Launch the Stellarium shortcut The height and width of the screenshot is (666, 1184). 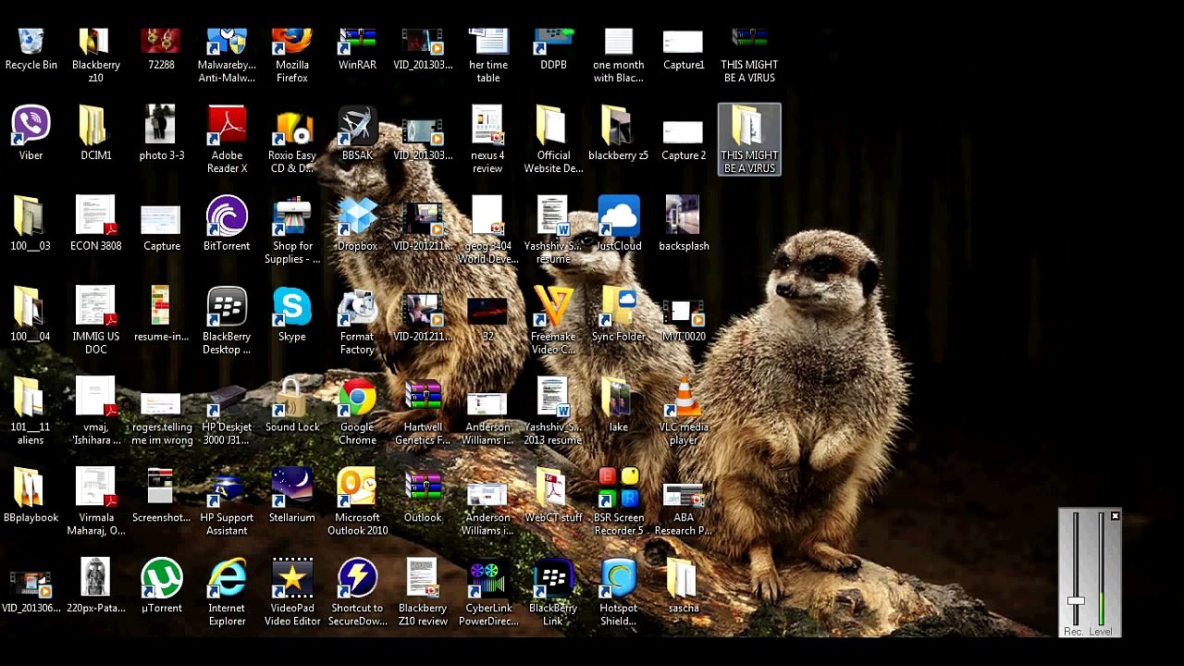(292, 497)
